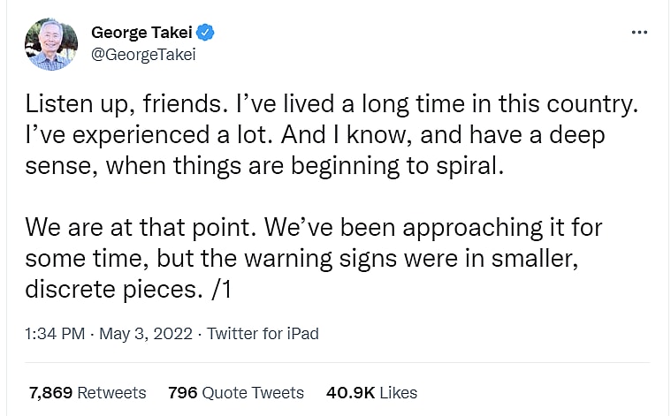Click the "40.9K" likes count number

[352, 392]
